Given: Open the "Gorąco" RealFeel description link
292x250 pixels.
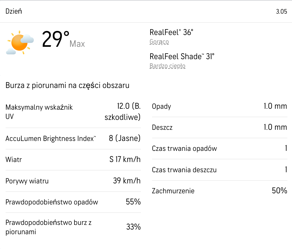Looking at the screenshot, I should (x=159, y=42).
